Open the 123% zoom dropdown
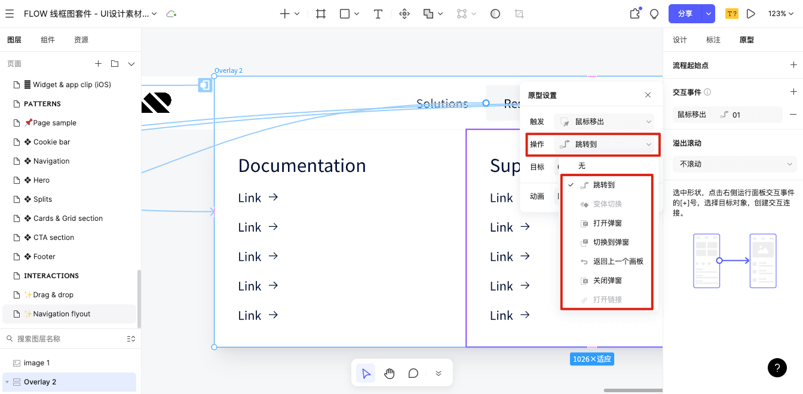 pyautogui.click(x=781, y=14)
